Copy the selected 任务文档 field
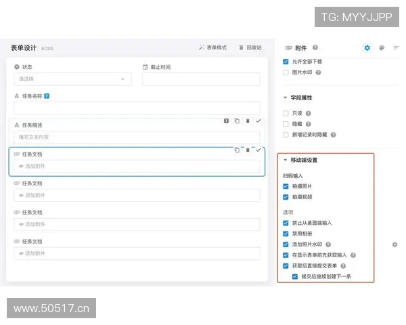406x325 pixels. (237, 150)
